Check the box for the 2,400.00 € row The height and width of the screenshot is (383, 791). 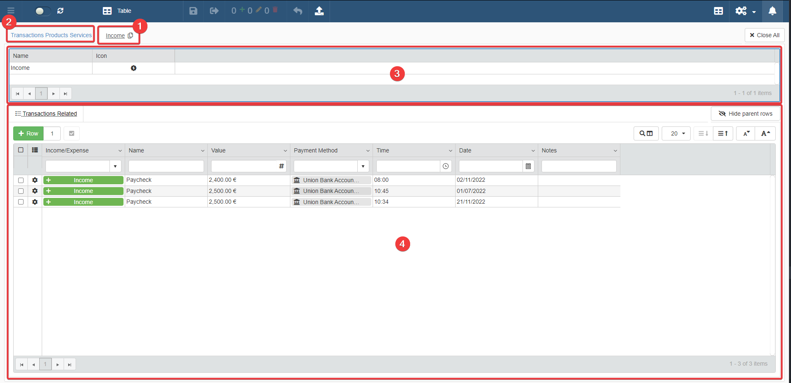(21, 180)
